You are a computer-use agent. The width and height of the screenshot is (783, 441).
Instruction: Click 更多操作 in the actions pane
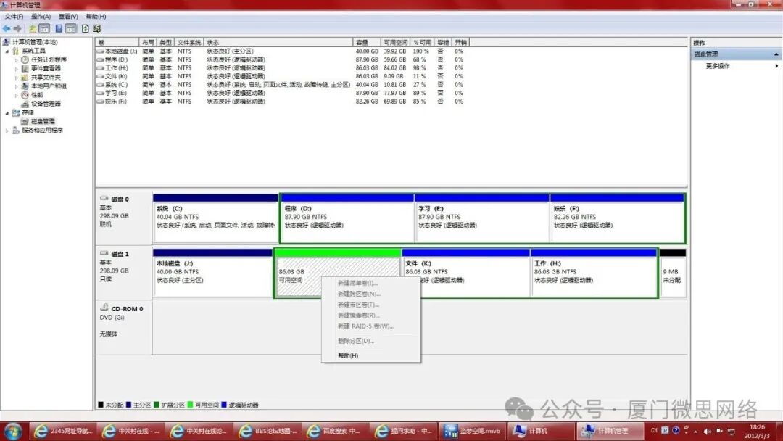tap(718, 66)
